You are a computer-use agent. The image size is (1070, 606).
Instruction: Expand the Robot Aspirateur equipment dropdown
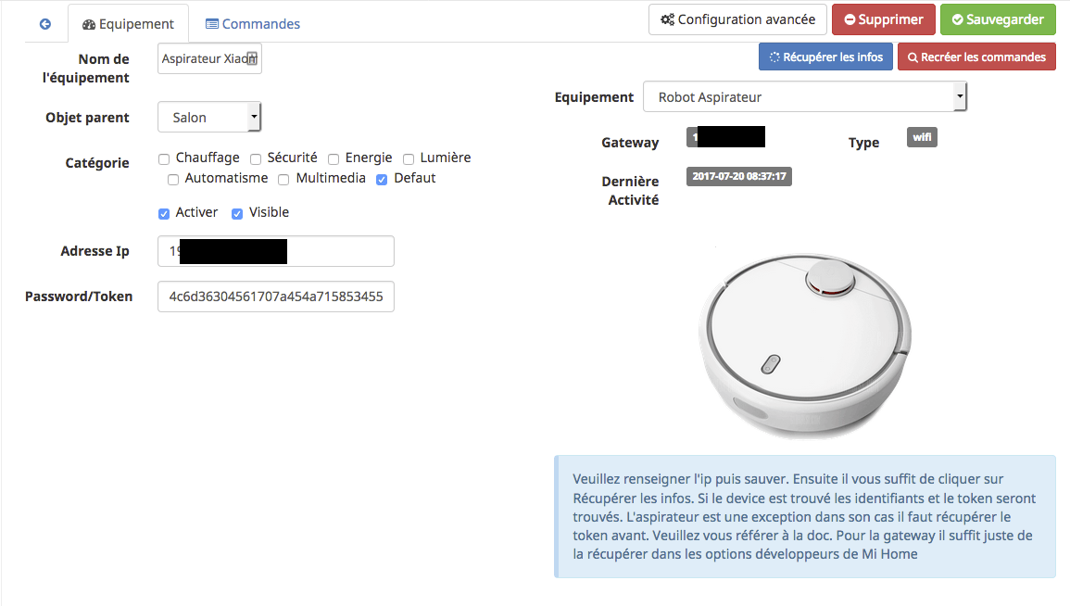804,96
